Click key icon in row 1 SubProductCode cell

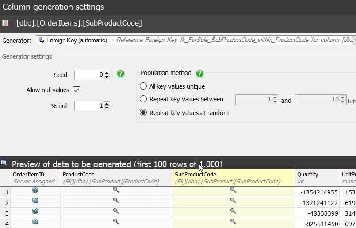pos(233,190)
